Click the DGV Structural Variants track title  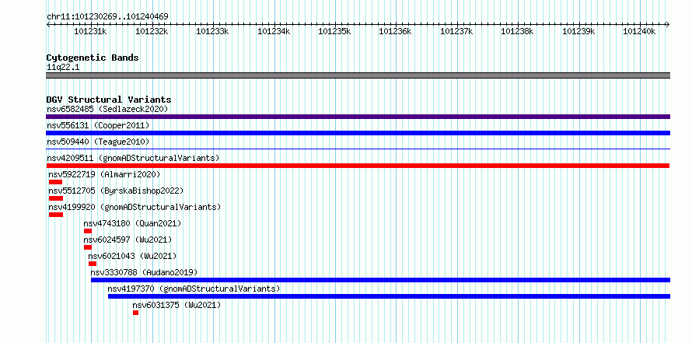click(x=109, y=100)
